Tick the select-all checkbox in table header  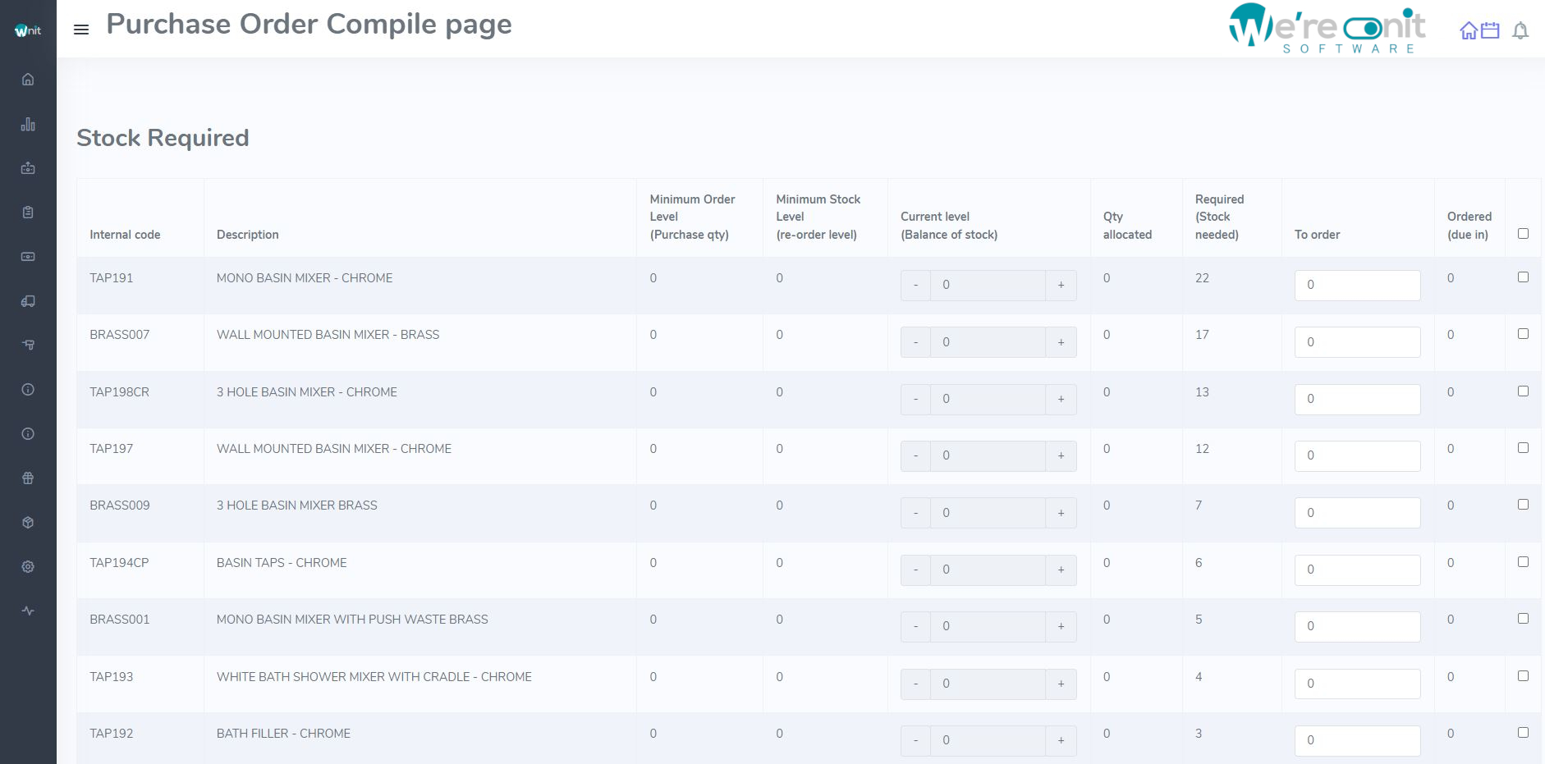(x=1523, y=234)
